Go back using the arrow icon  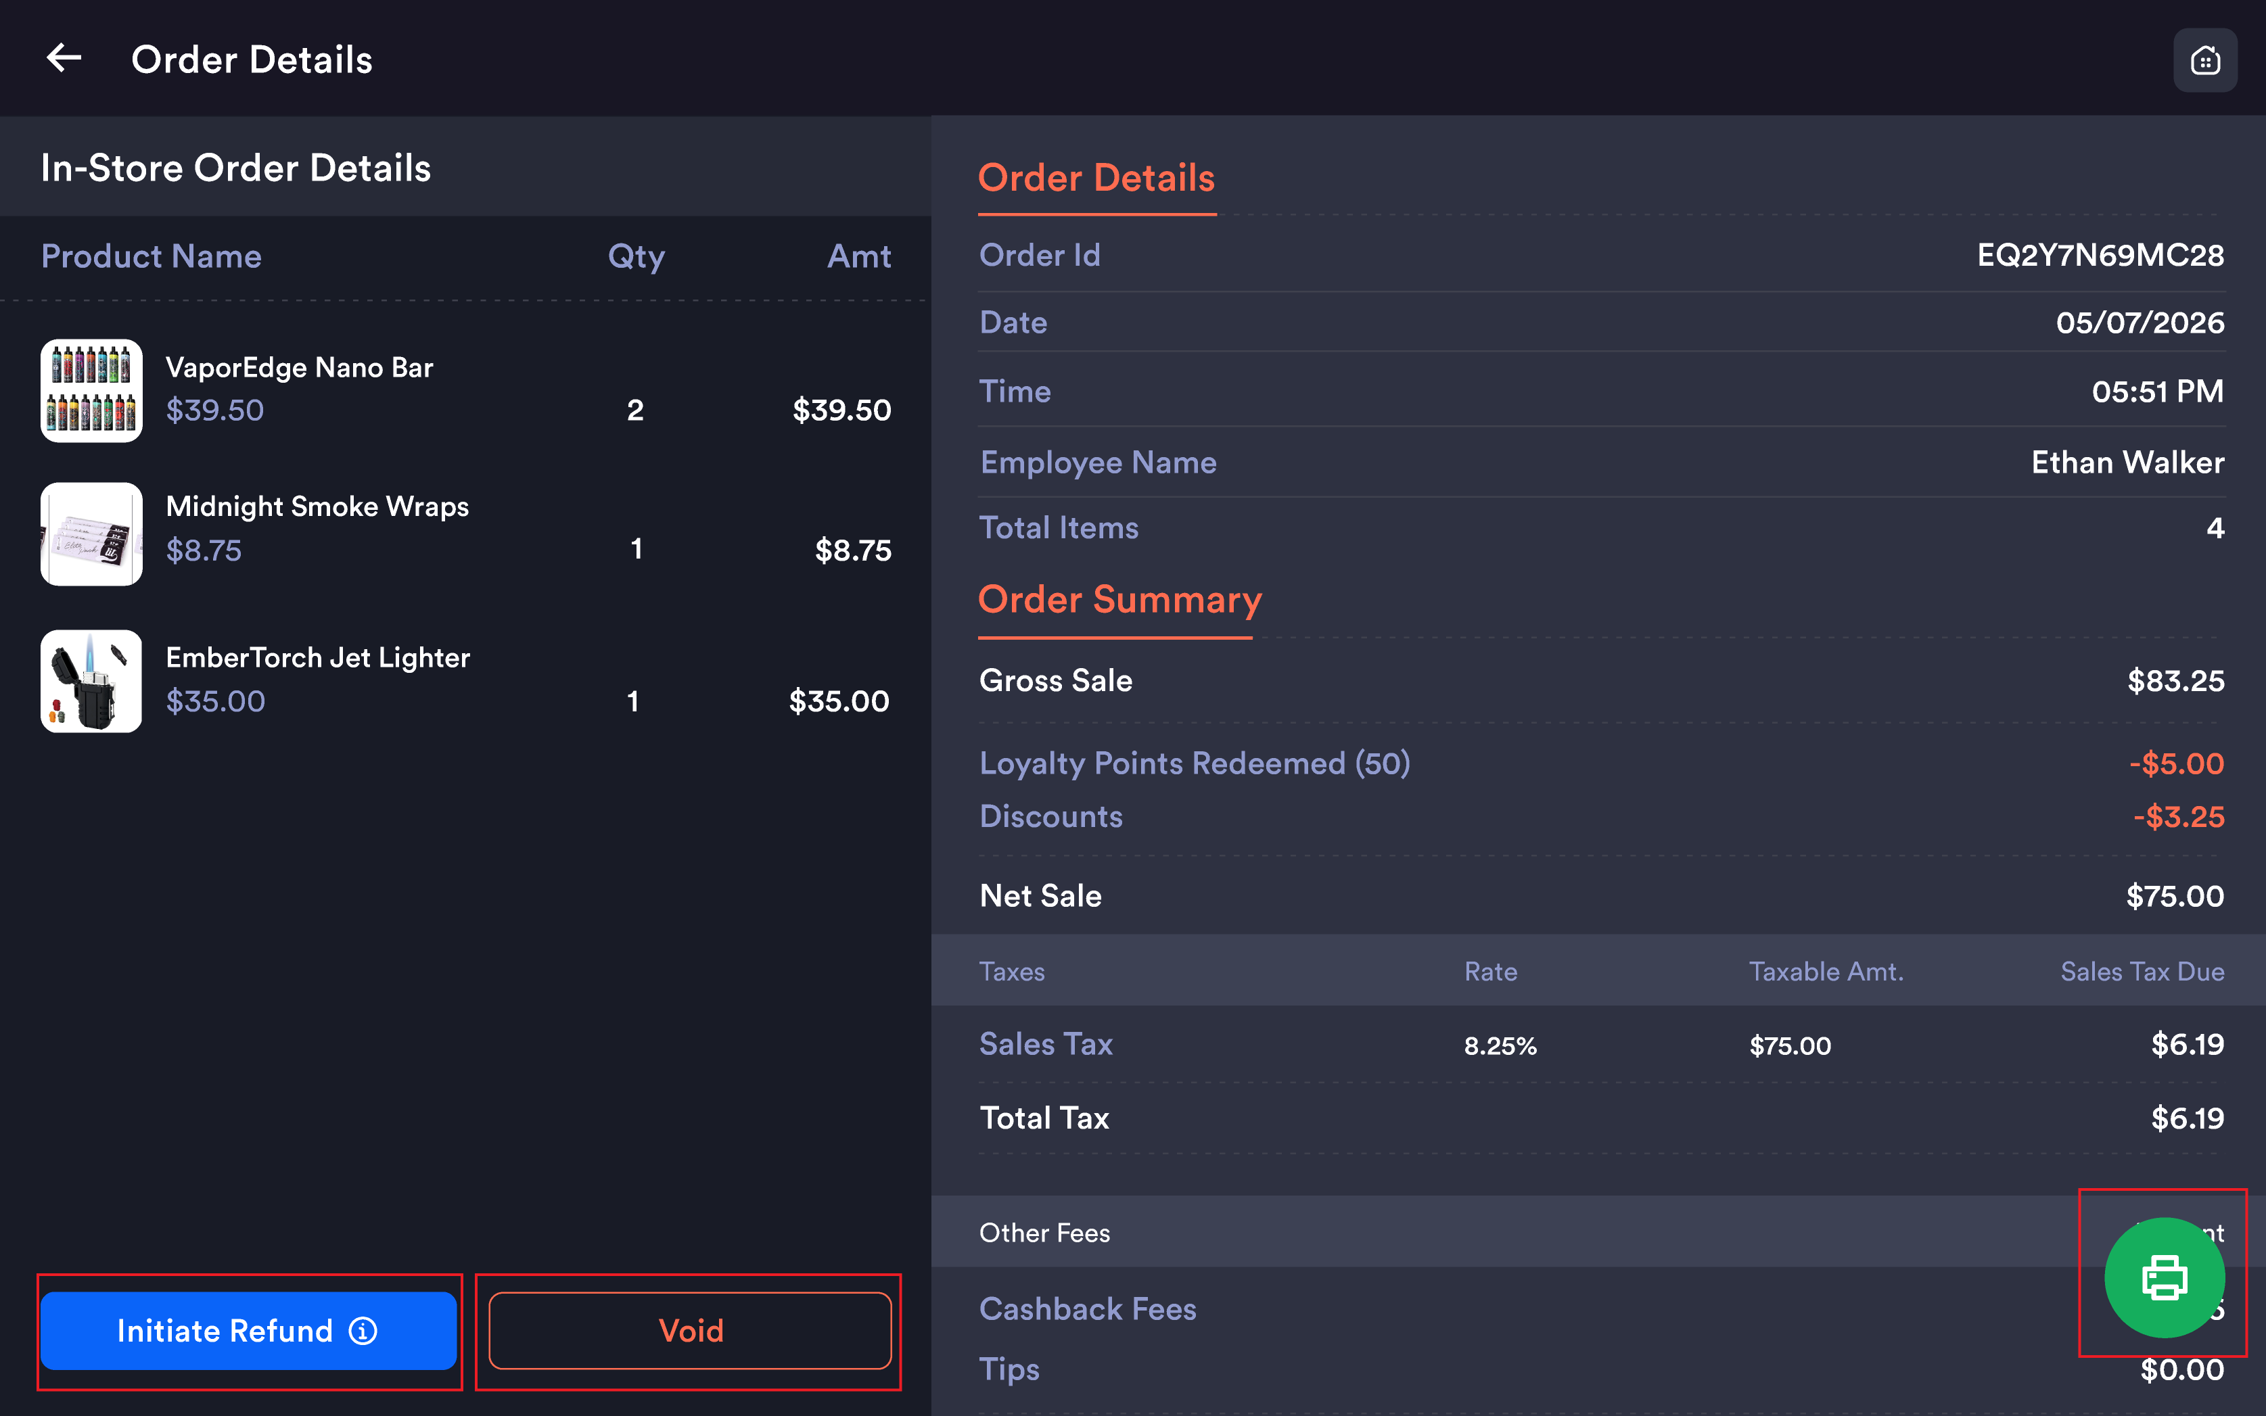click(x=64, y=58)
